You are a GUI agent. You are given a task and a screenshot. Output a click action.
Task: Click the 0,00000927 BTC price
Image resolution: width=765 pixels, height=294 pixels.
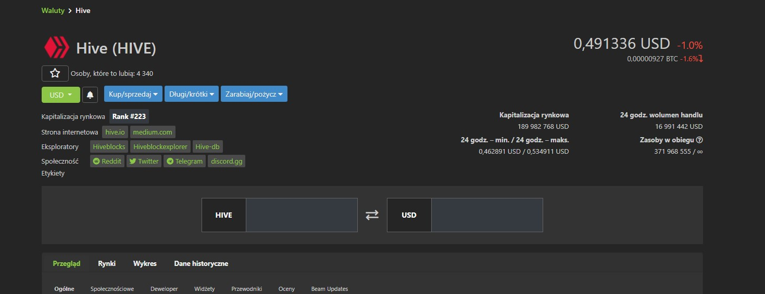[653, 59]
